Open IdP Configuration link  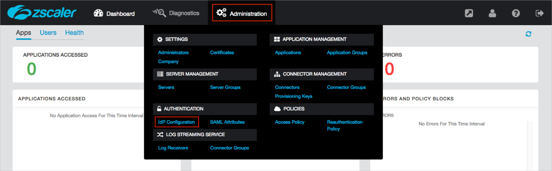click(x=176, y=122)
